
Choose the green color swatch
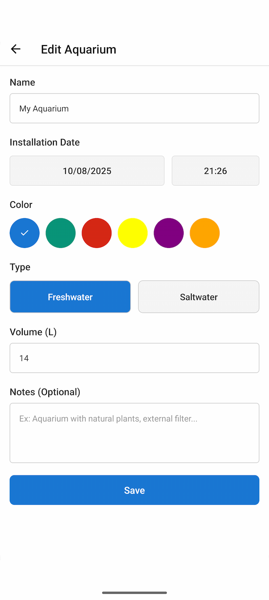(61, 233)
